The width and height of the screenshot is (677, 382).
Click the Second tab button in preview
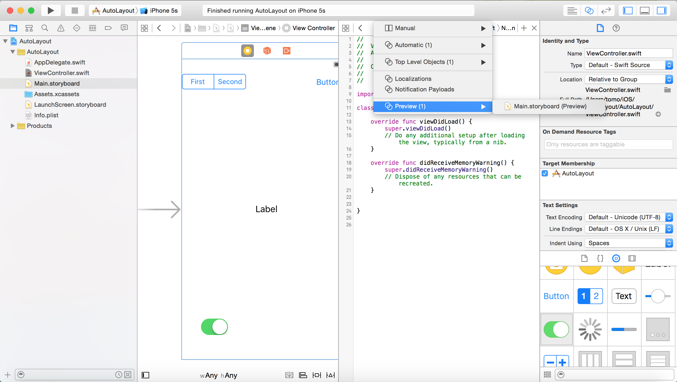(229, 81)
